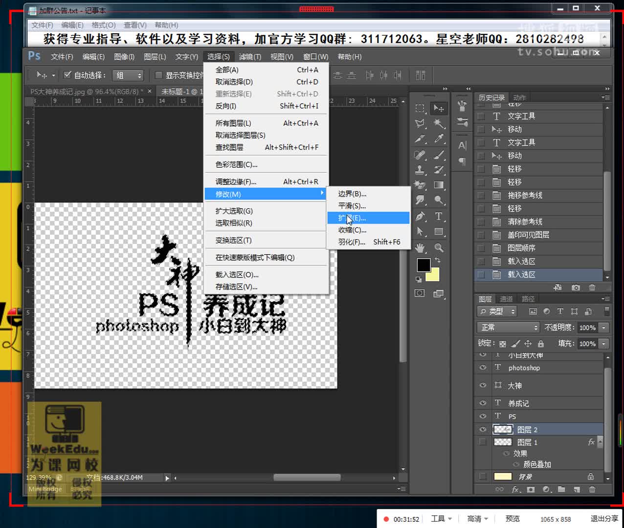Collapse 图层 1 effects list arrow

pyautogui.click(x=600, y=442)
